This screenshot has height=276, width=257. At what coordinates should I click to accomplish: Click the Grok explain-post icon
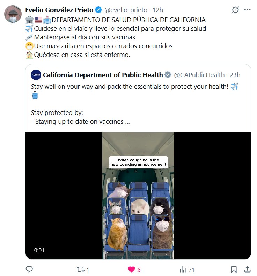tap(236, 10)
